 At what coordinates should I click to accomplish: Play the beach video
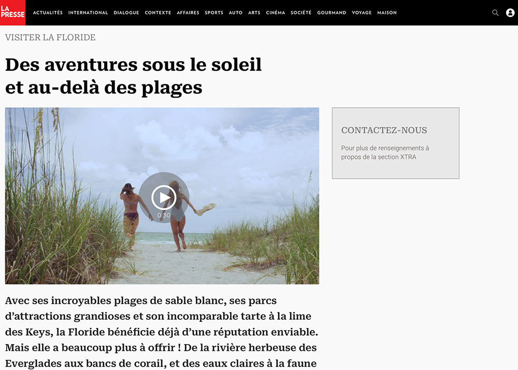pos(164,197)
